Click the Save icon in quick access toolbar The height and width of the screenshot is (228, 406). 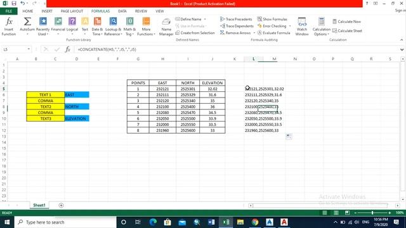[14, 3]
